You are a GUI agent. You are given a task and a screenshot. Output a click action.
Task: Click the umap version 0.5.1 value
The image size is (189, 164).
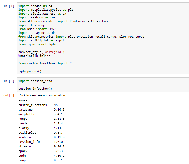58,160
